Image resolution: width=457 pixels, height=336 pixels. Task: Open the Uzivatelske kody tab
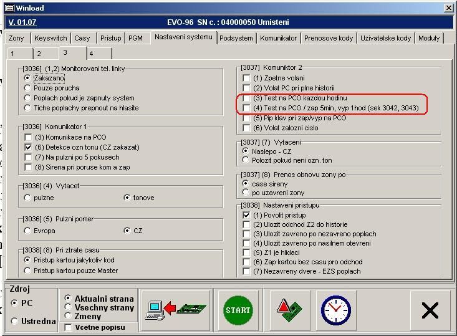pos(385,38)
